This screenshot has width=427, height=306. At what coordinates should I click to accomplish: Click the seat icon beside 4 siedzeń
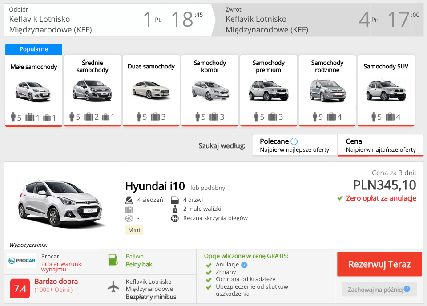tap(129, 200)
